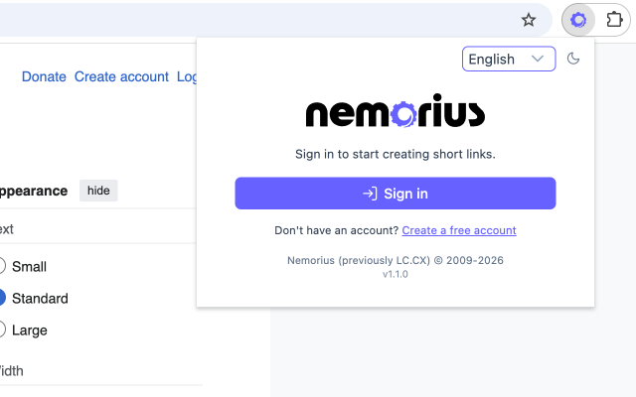Click the browser address bar field
The width and height of the screenshot is (636, 397).
point(259,20)
